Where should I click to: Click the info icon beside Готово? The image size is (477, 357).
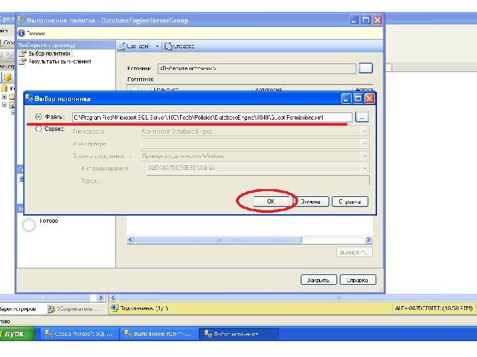click(21, 33)
